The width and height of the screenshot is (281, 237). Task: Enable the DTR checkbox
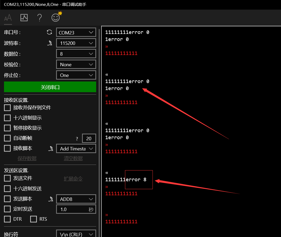[7, 219]
